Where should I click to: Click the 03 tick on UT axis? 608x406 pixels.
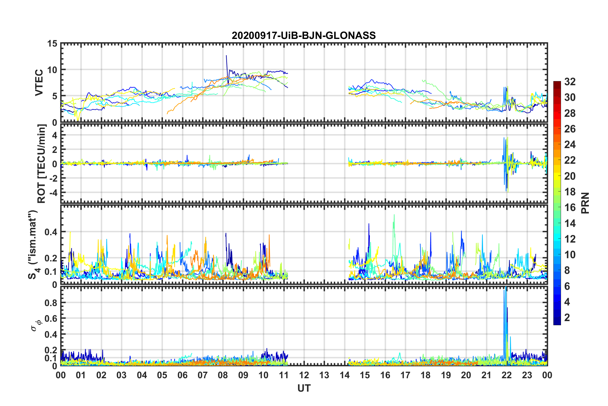(x=121, y=375)
